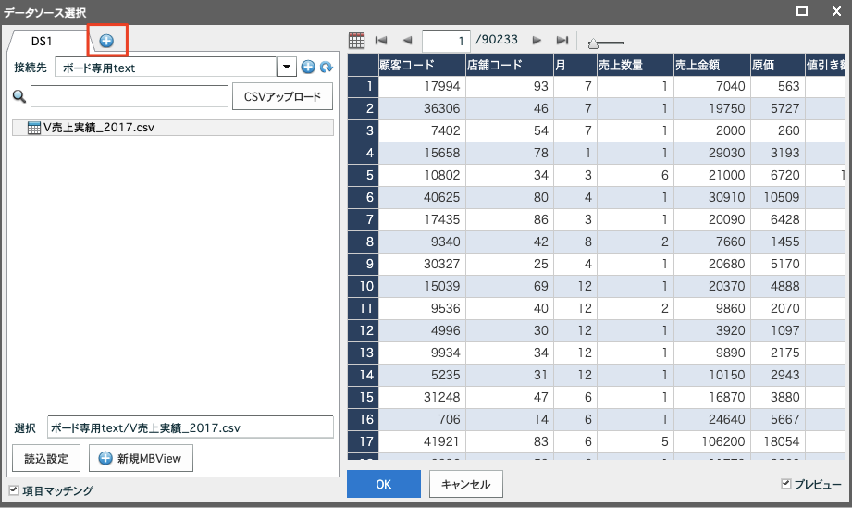The image size is (852, 508).
Task: Go to the previous record page
Action: (408, 40)
